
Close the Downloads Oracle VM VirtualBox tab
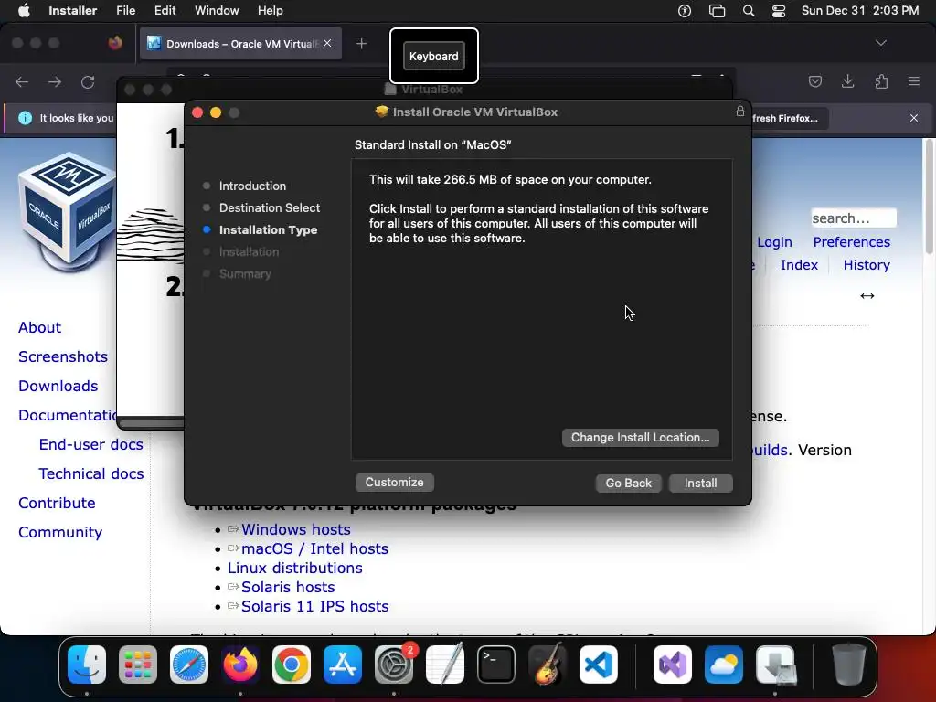(327, 43)
